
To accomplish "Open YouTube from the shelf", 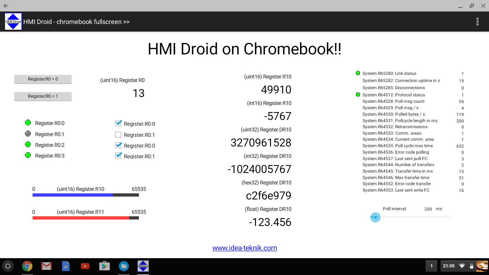I will click(85, 266).
